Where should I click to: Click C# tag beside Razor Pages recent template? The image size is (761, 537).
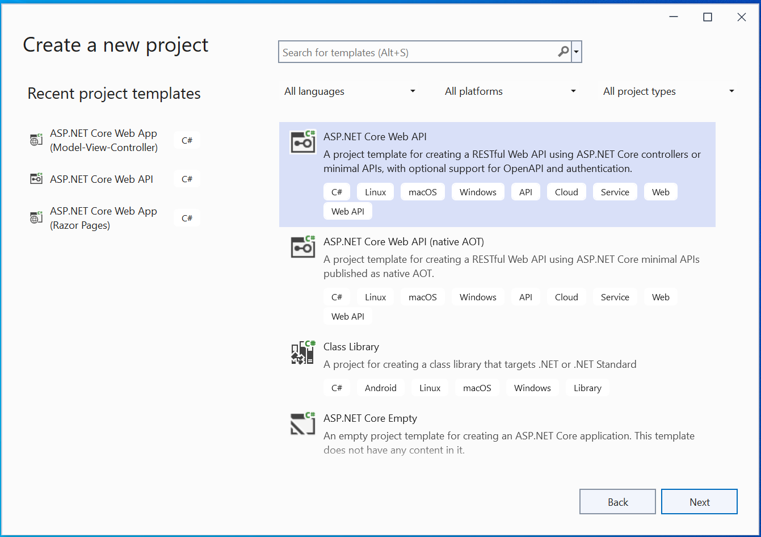(187, 218)
